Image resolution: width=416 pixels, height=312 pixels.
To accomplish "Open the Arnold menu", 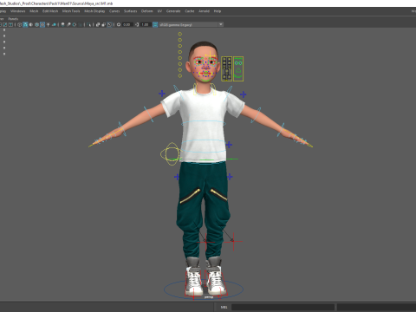I will click(204, 11).
